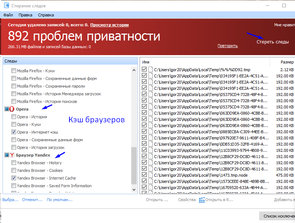Open the Файл menu

click(8, 15)
